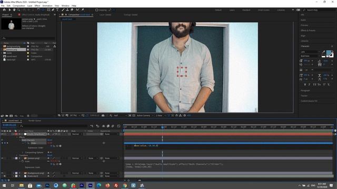Open the 1 View layout dropdown
The width and height of the screenshot is (337, 189).
(x=160, y=115)
